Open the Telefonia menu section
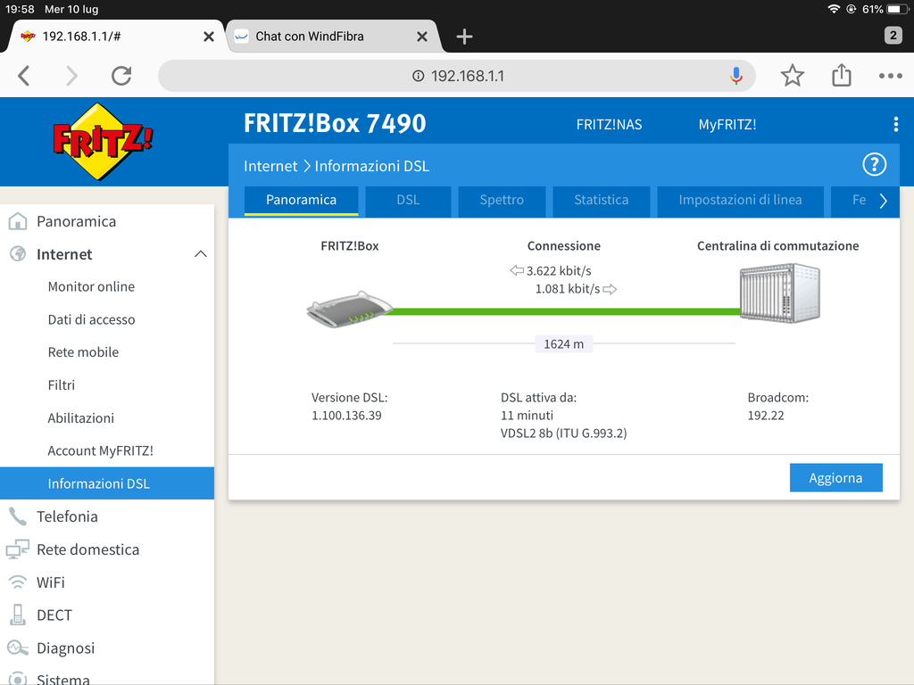The image size is (914, 685). point(67,516)
